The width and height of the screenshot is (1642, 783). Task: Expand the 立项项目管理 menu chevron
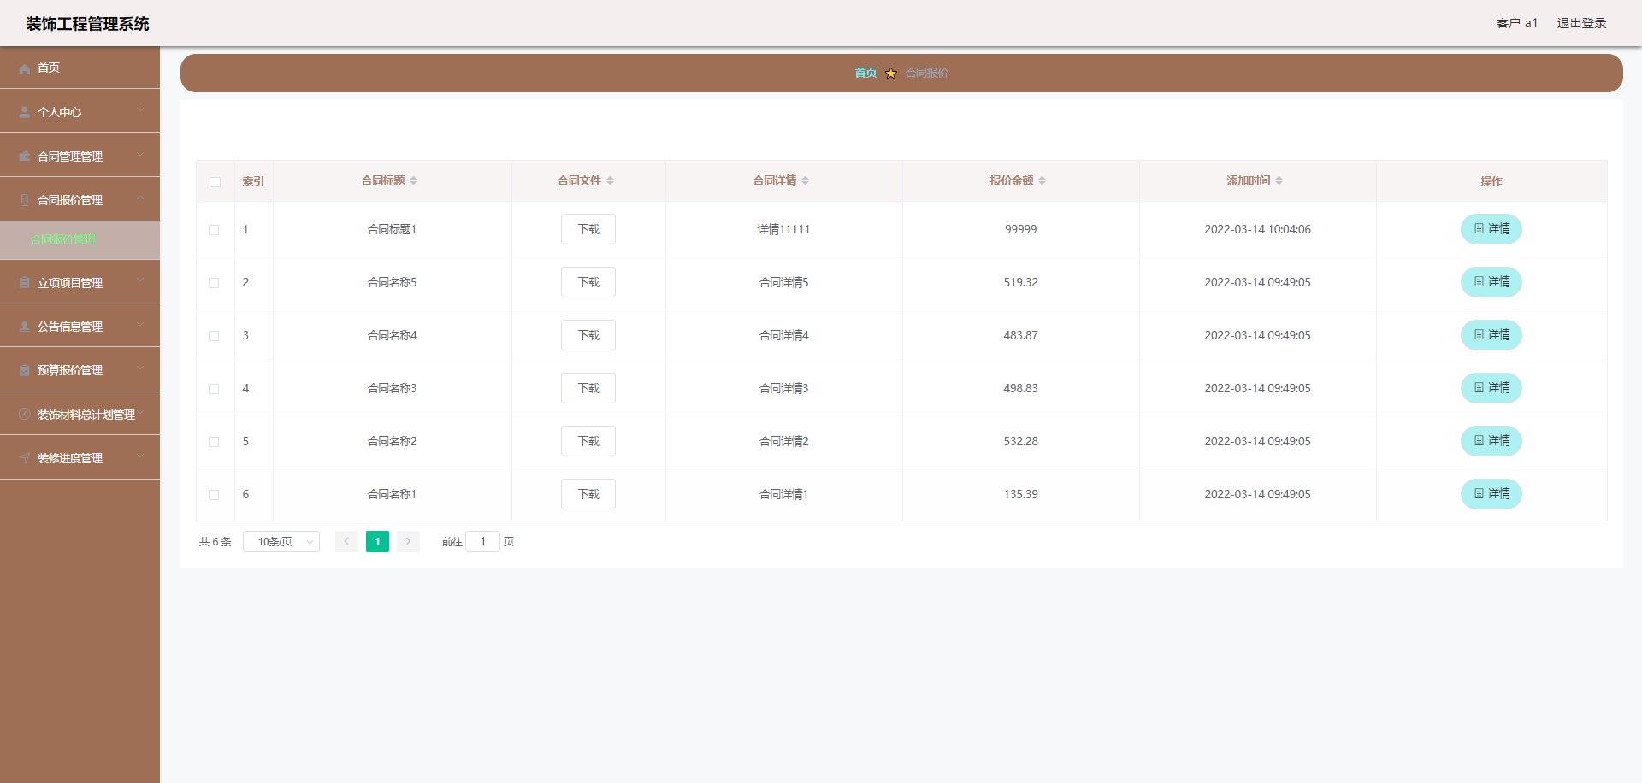140,281
